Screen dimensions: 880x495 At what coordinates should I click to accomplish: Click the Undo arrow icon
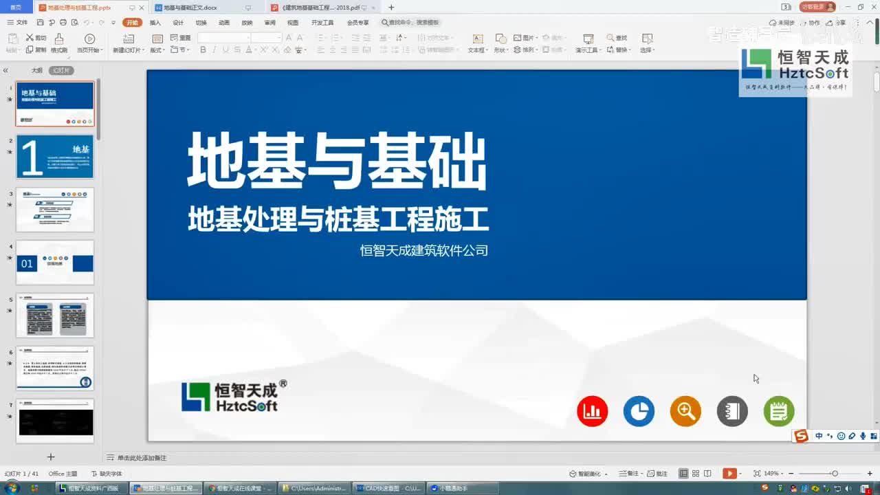click(86, 23)
